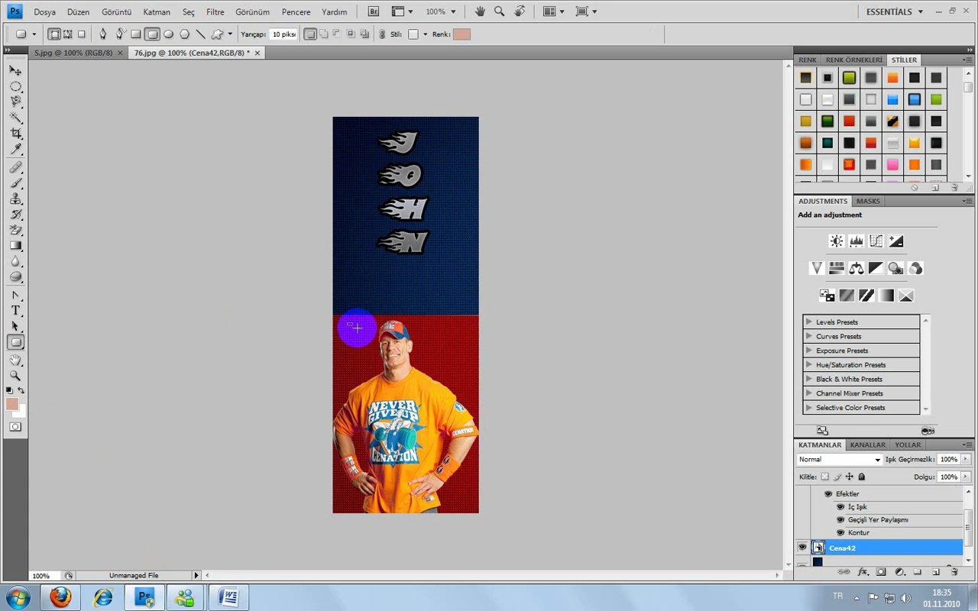This screenshot has width=978, height=611.
Task: Toggle lock all in the Layers panel
Action: point(861,477)
